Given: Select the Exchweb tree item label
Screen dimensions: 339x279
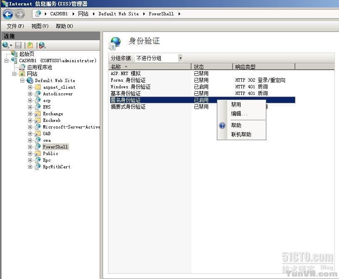Looking at the screenshot, I should point(52,120).
